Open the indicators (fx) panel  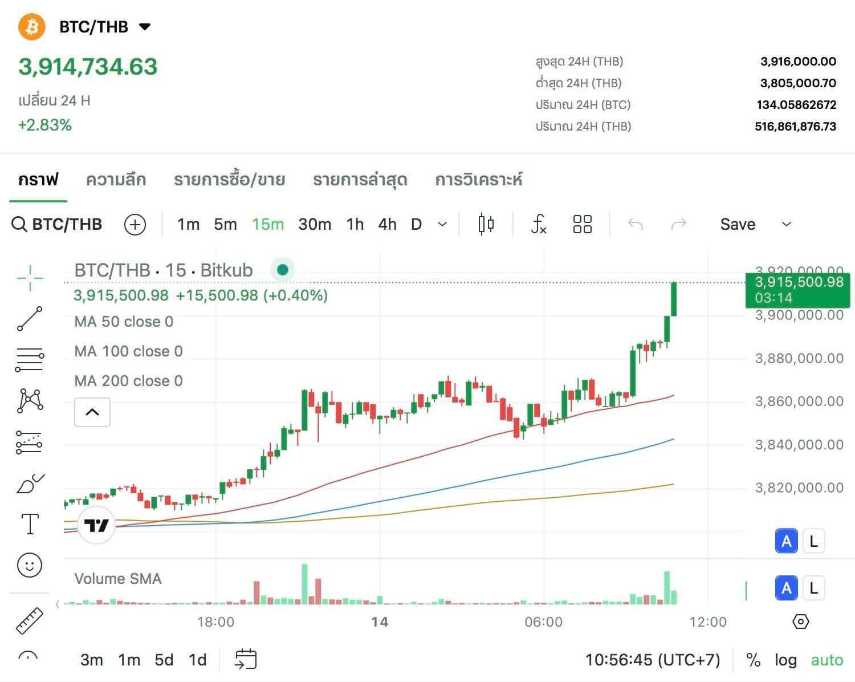538,224
